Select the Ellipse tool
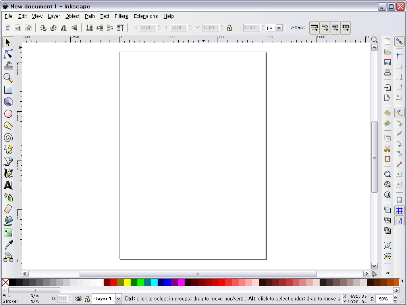The width and height of the screenshot is (407, 306). coord(8,114)
